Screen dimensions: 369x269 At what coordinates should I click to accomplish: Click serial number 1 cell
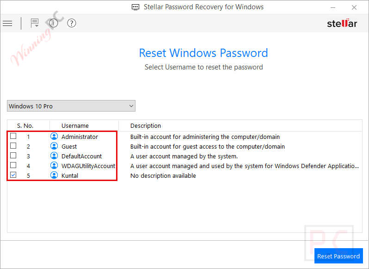tap(28, 137)
